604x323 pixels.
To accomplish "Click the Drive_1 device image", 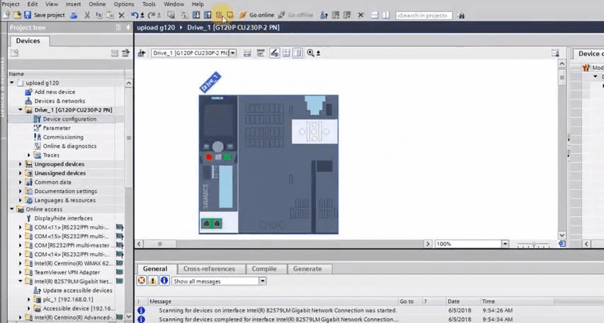I will pyautogui.click(x=268, y=164).
